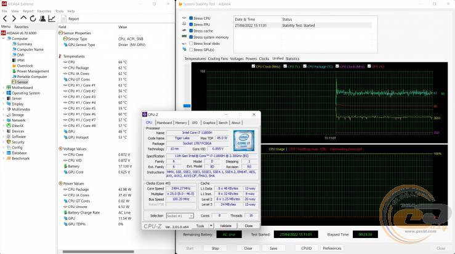Select the Motherboard icon in tree
This screenshot has width=455, height=254.
coord(9,88)
